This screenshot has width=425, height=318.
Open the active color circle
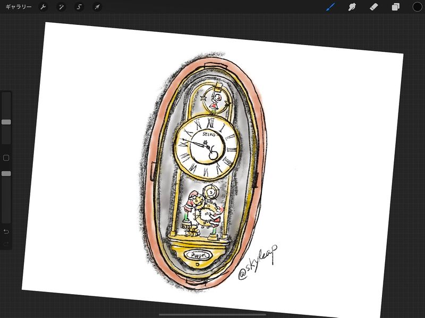417,7
